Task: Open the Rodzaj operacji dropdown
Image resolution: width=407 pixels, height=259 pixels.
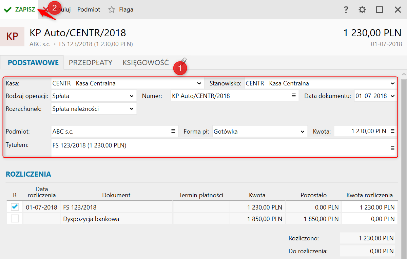Action: (x=132, y=96)
